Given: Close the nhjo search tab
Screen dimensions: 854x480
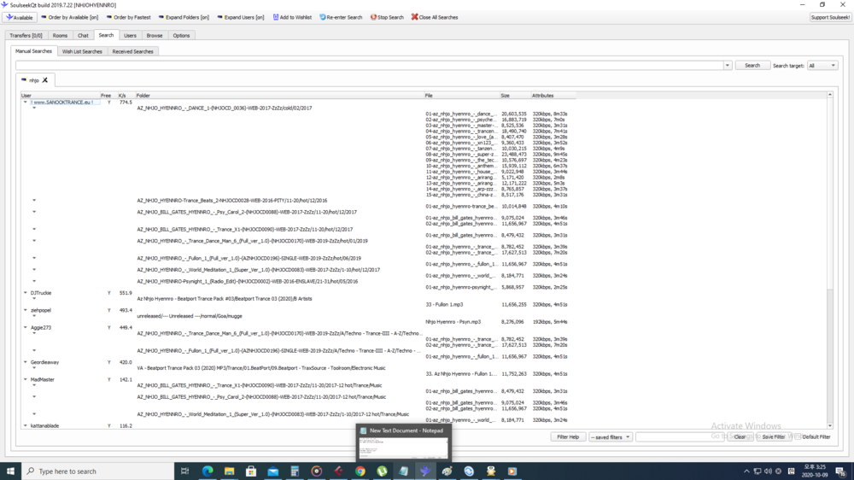Looking at the screenshot, I should coord(45,80).
